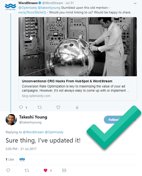Open the satellite photo preview image

click(78, 47)
